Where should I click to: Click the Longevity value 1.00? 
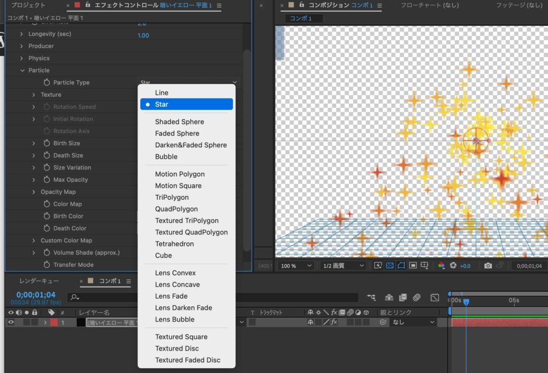click(x=143, y=35)
